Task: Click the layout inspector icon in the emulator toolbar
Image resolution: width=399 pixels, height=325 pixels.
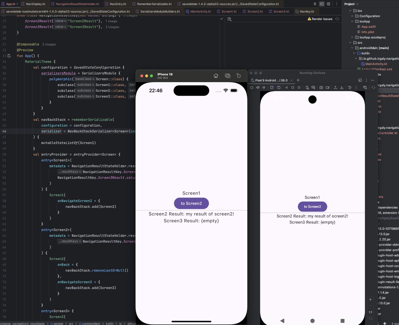Action: click(x=365, y=87)
